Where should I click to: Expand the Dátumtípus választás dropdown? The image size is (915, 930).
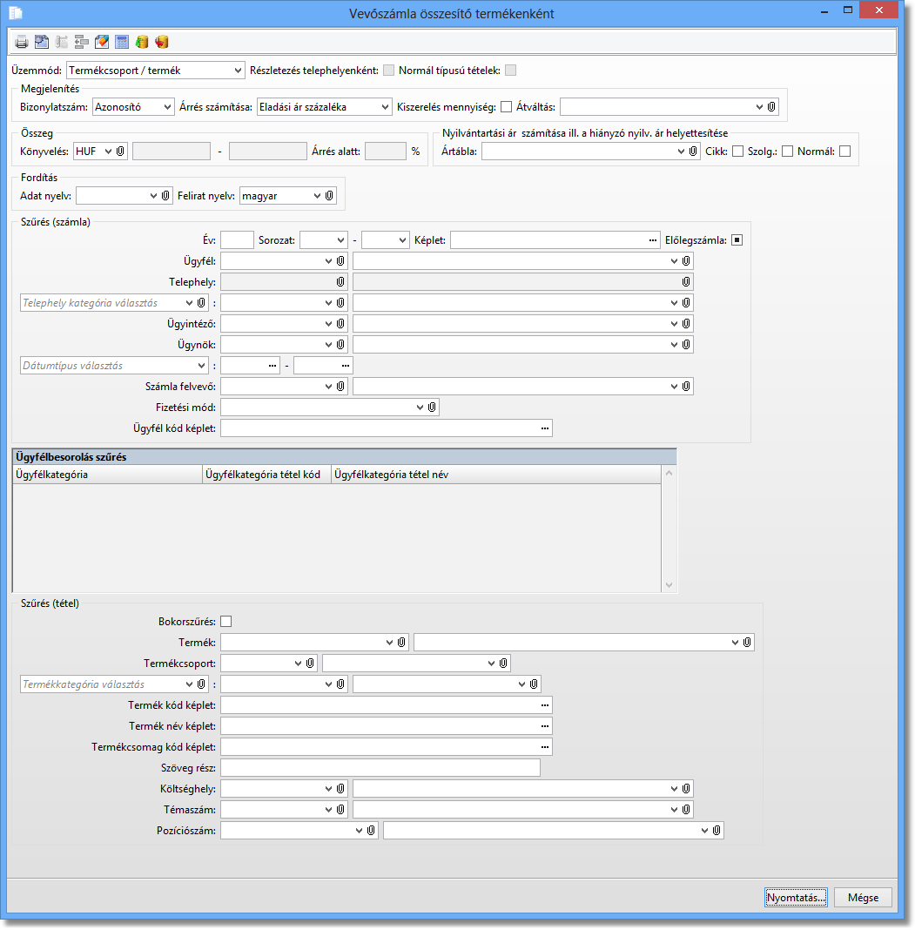pos(201,366)
